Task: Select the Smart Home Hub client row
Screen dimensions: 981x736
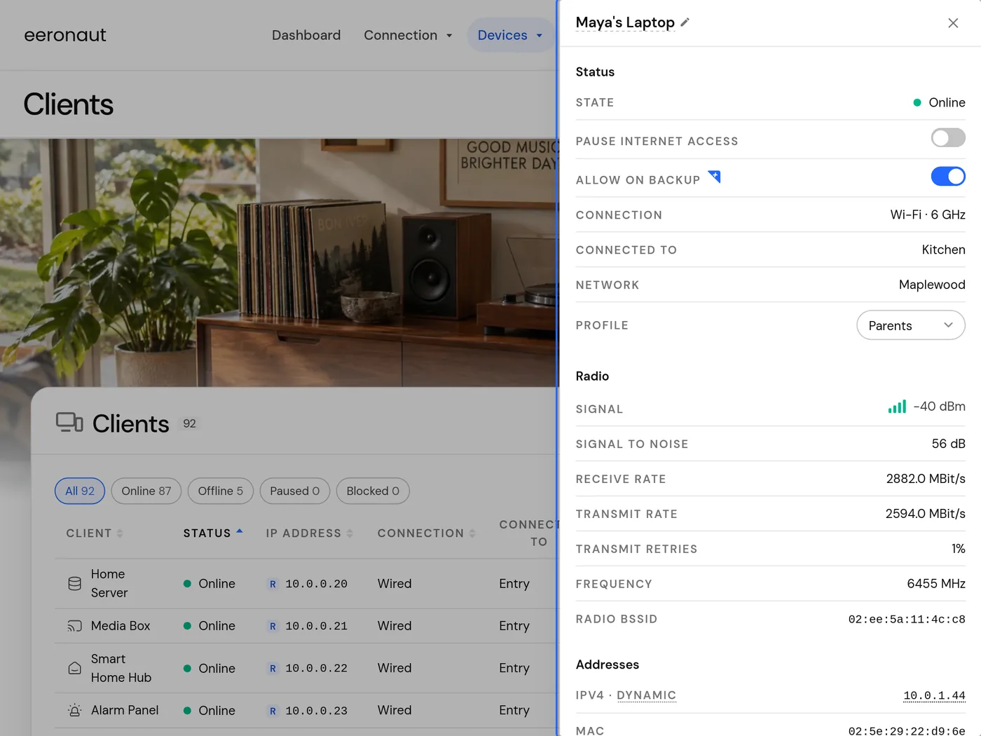Action: 306,668
